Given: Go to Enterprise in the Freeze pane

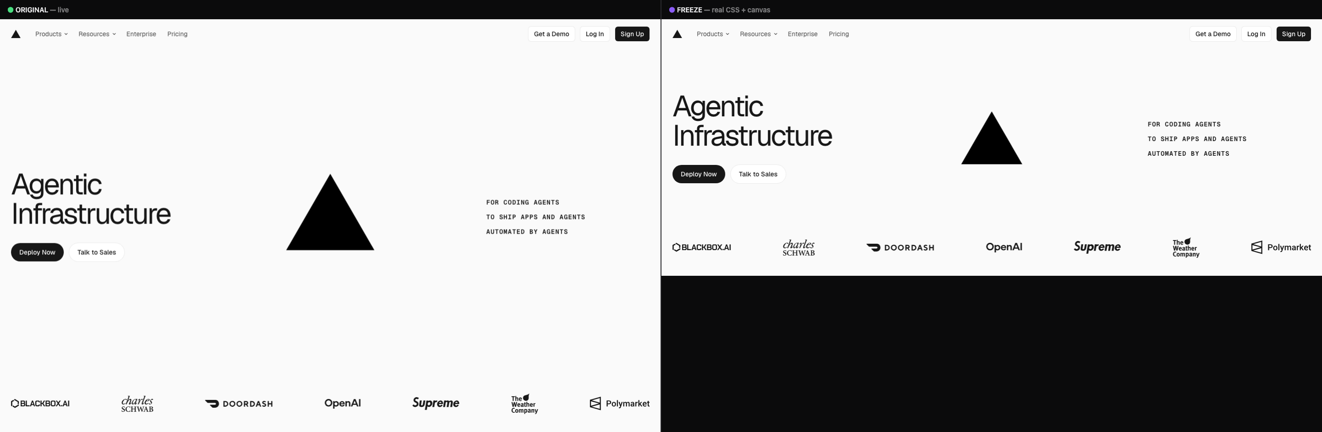Looking at the screenshot, I should tap(803, 34).
